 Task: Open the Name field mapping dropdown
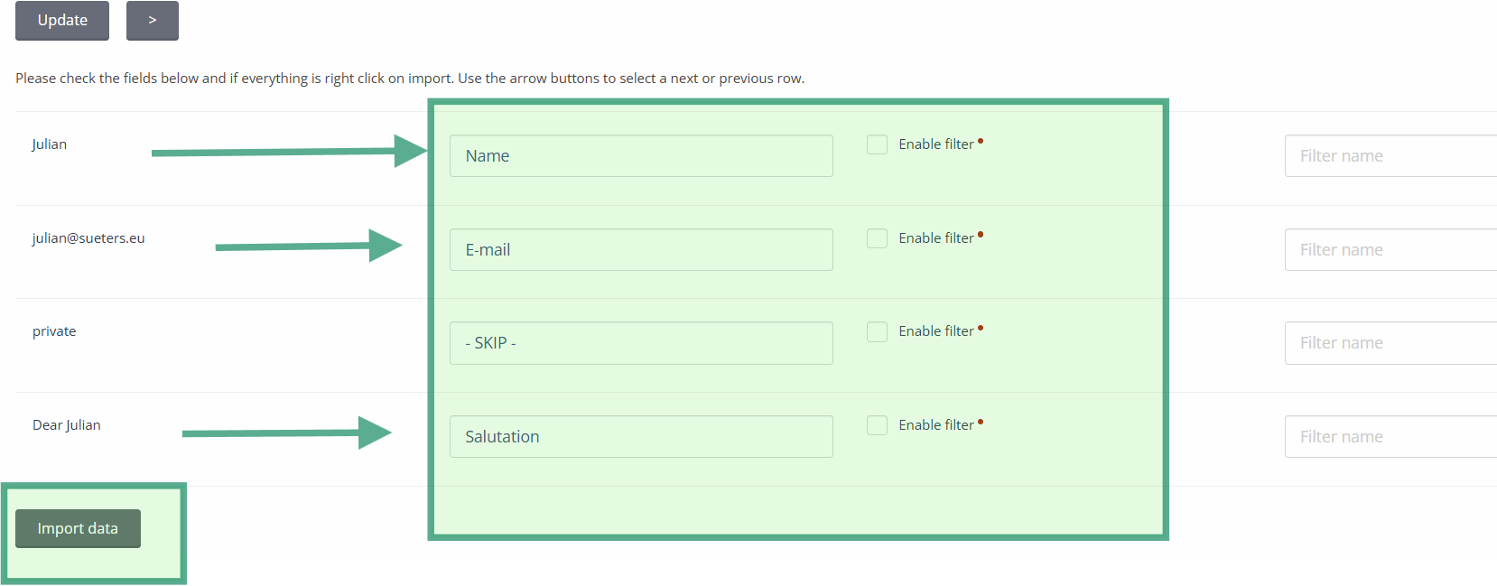coord(641,156)
